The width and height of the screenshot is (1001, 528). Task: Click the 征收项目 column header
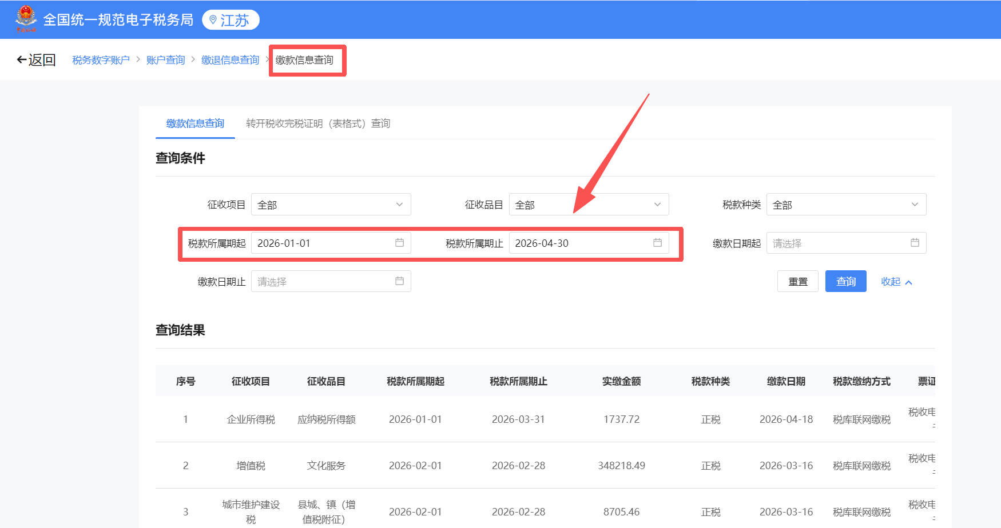251,381
